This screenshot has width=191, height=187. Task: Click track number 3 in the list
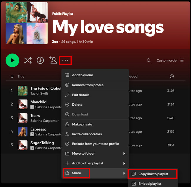12,118
